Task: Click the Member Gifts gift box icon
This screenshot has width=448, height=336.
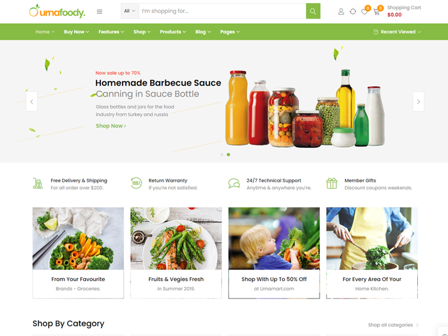Action: pyautogui.click(x=332, y=184)
